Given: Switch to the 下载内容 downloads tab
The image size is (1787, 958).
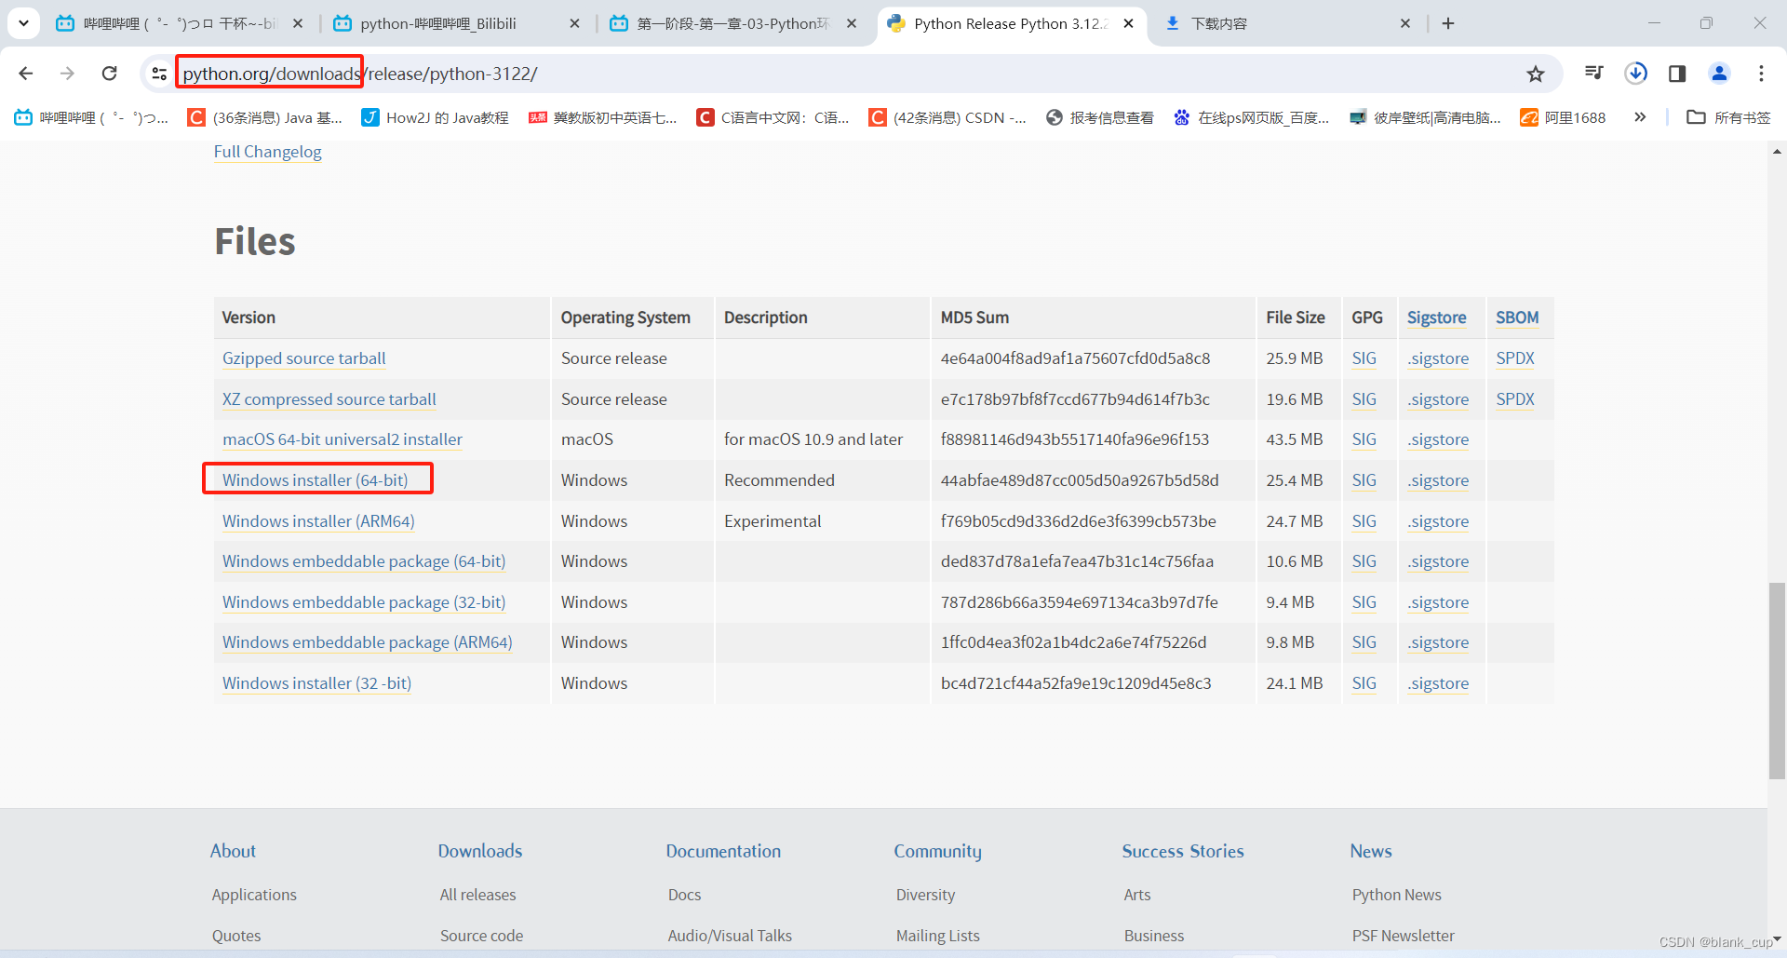Looking at the screenshot, I should click(x=1289, y=23).
